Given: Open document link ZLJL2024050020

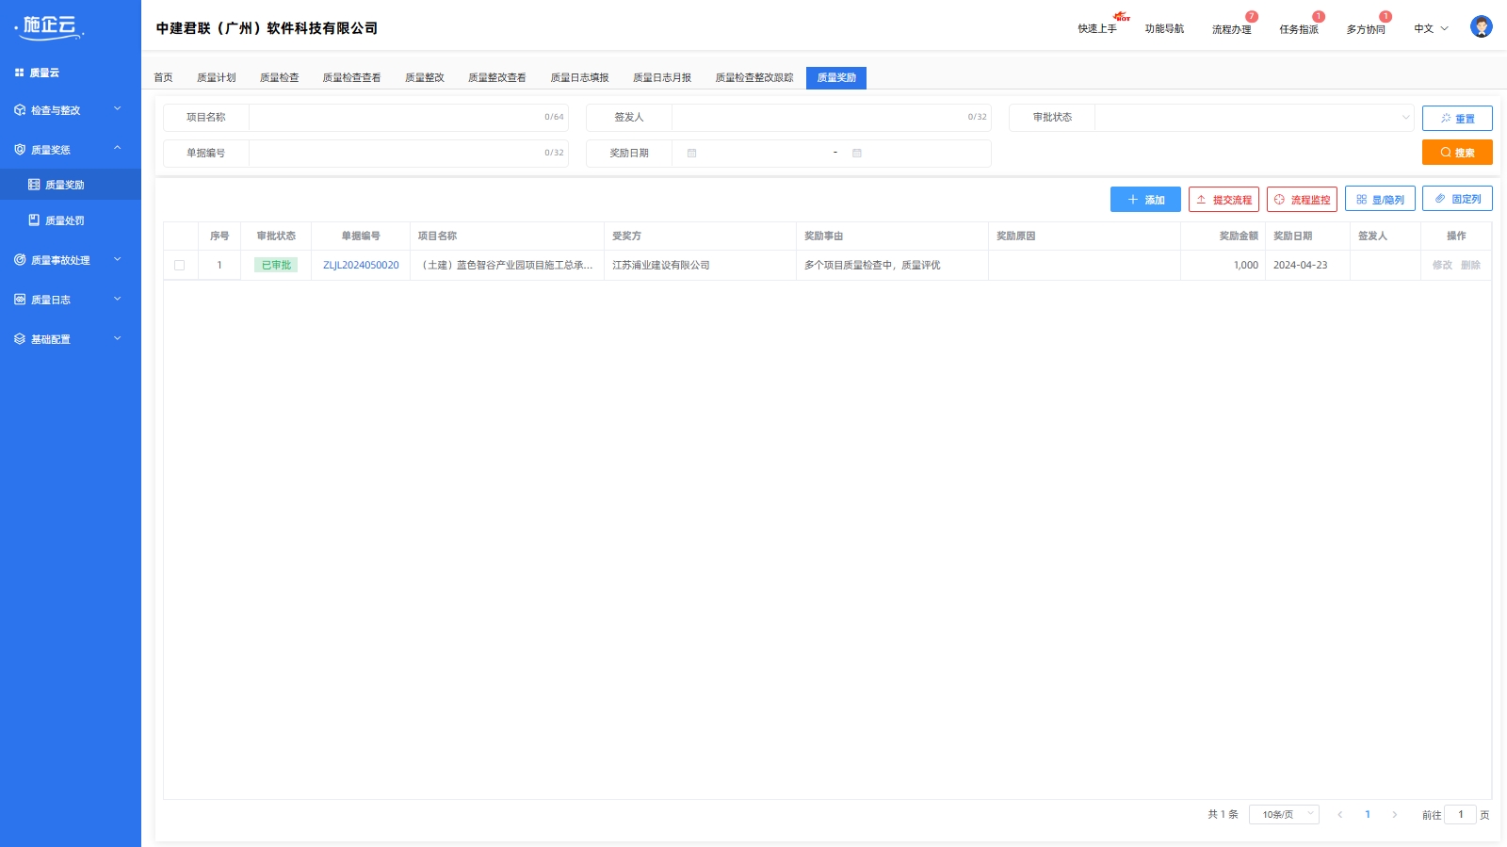Looking at the screenshot, I should point(361,266).
